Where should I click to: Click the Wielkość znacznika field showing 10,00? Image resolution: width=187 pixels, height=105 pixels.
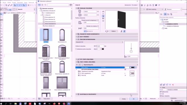[100, 46]
